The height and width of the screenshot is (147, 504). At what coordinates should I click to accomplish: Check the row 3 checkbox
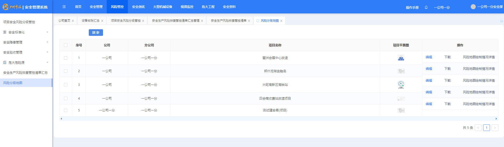[x=66, y=85]
